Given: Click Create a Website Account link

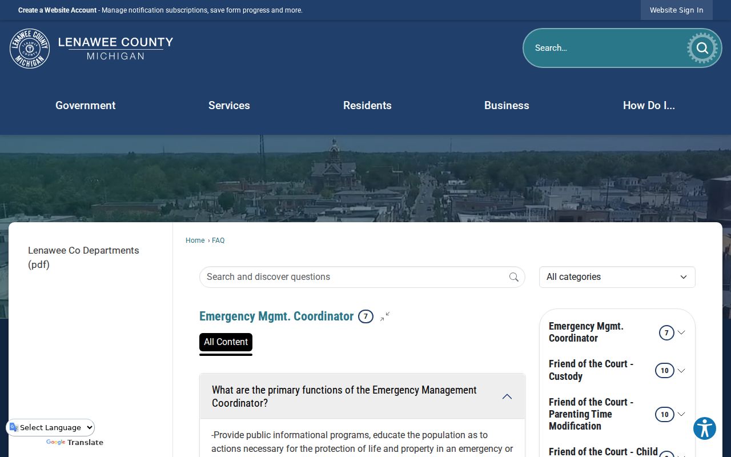Looking at the screenshot, I should 57,10.
